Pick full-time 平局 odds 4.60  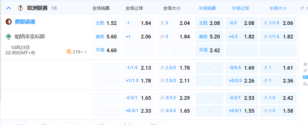(x=106, y=50)
